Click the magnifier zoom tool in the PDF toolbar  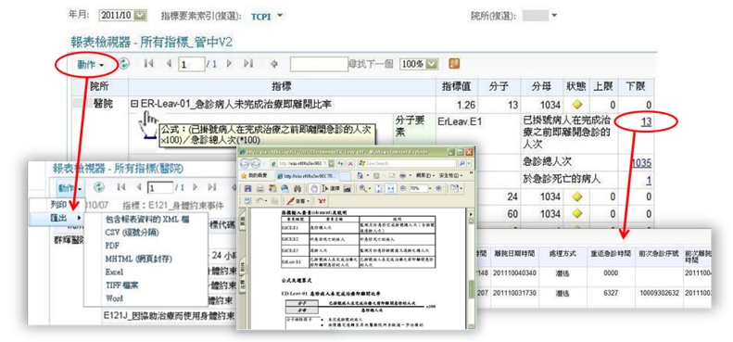pos(362,188)
